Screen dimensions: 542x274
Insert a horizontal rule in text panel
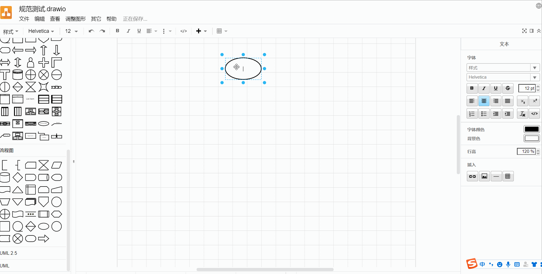tap(496, 176)
